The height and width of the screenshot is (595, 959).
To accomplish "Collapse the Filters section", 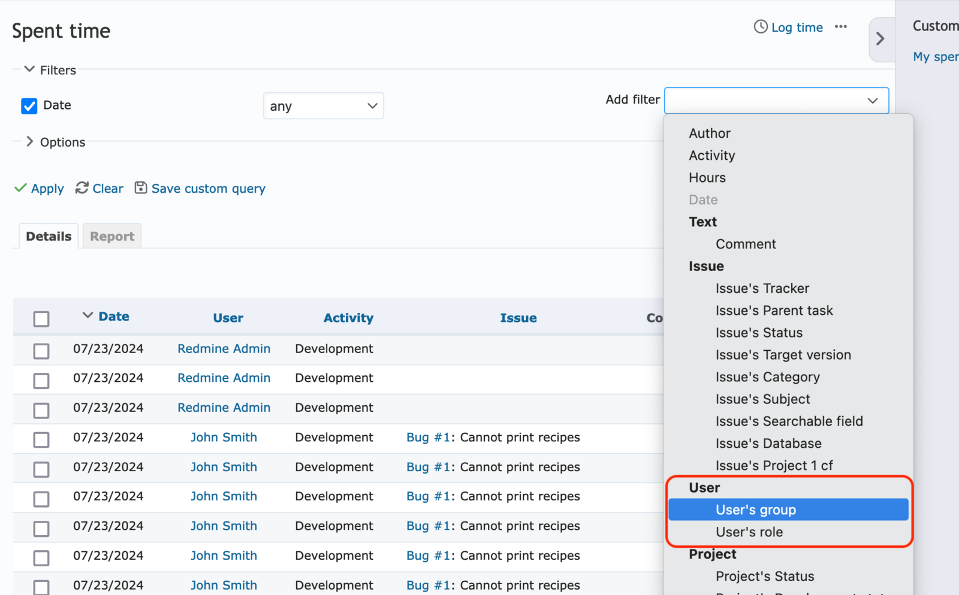I will 29,69.
